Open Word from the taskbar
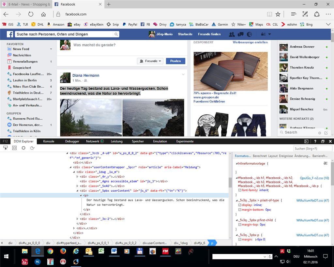 [114, 251]
